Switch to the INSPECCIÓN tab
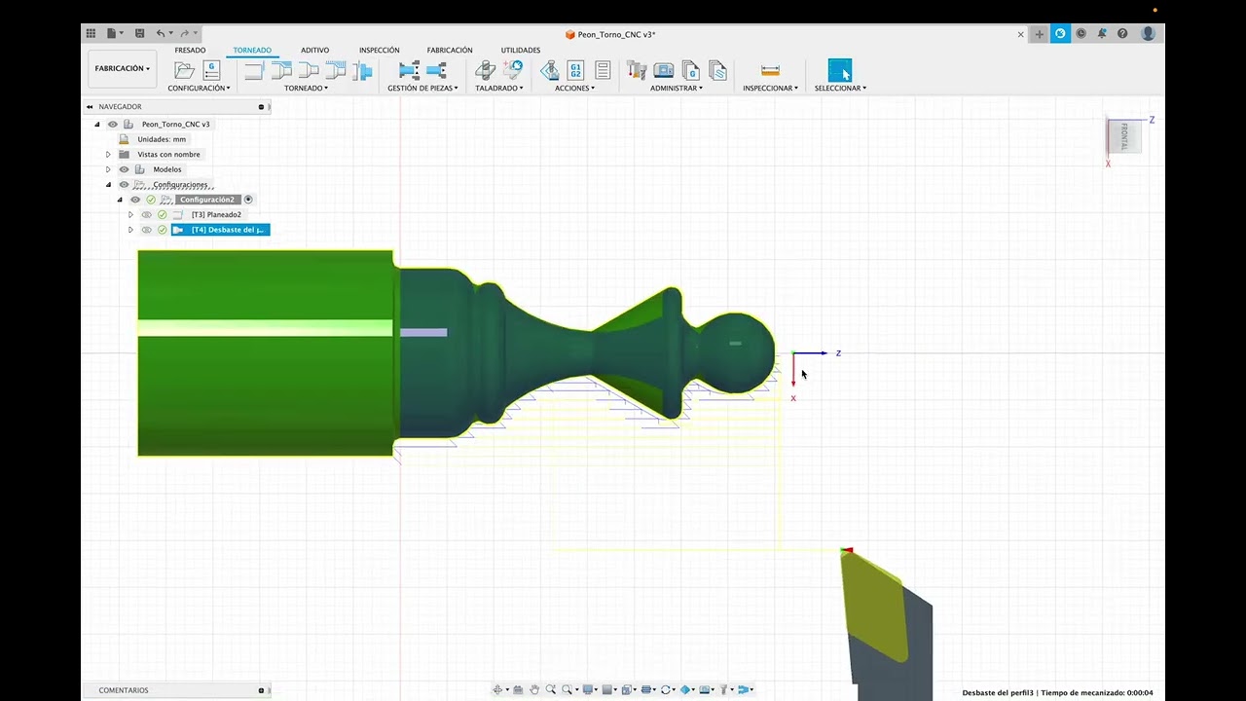Image resolution: width=1246 pixels, height=701 pixels. [379, 50]
